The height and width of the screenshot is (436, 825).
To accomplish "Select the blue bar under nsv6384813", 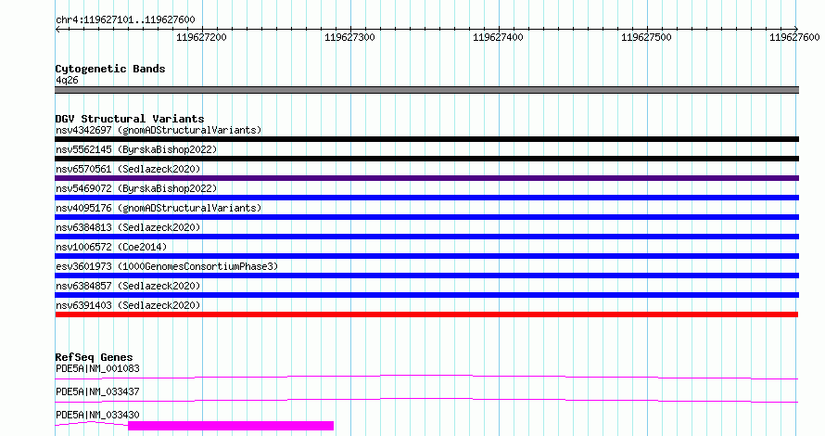I will [x=426, y=237].
